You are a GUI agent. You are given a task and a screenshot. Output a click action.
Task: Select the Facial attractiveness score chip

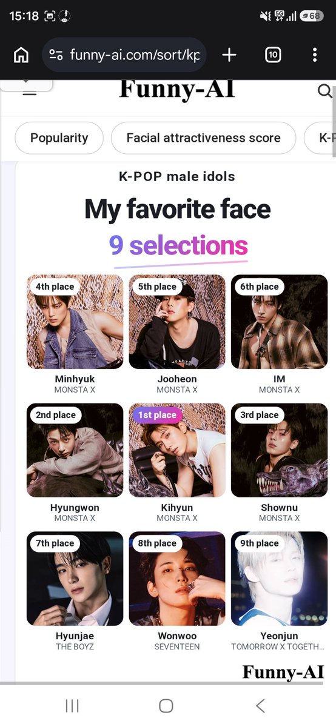tap(203, 138)
